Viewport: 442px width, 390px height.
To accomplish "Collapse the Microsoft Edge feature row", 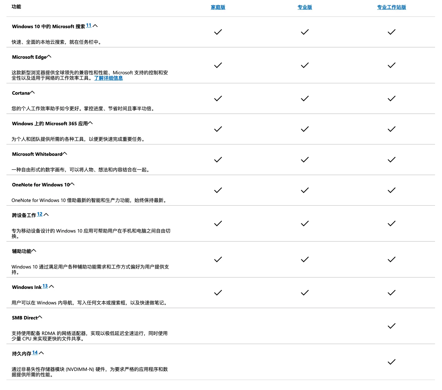I will 49,57.
